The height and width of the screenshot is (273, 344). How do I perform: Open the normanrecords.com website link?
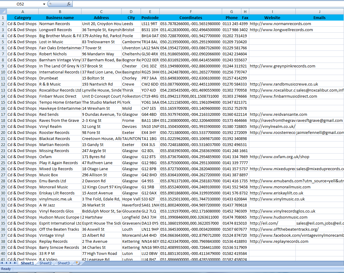280,24
